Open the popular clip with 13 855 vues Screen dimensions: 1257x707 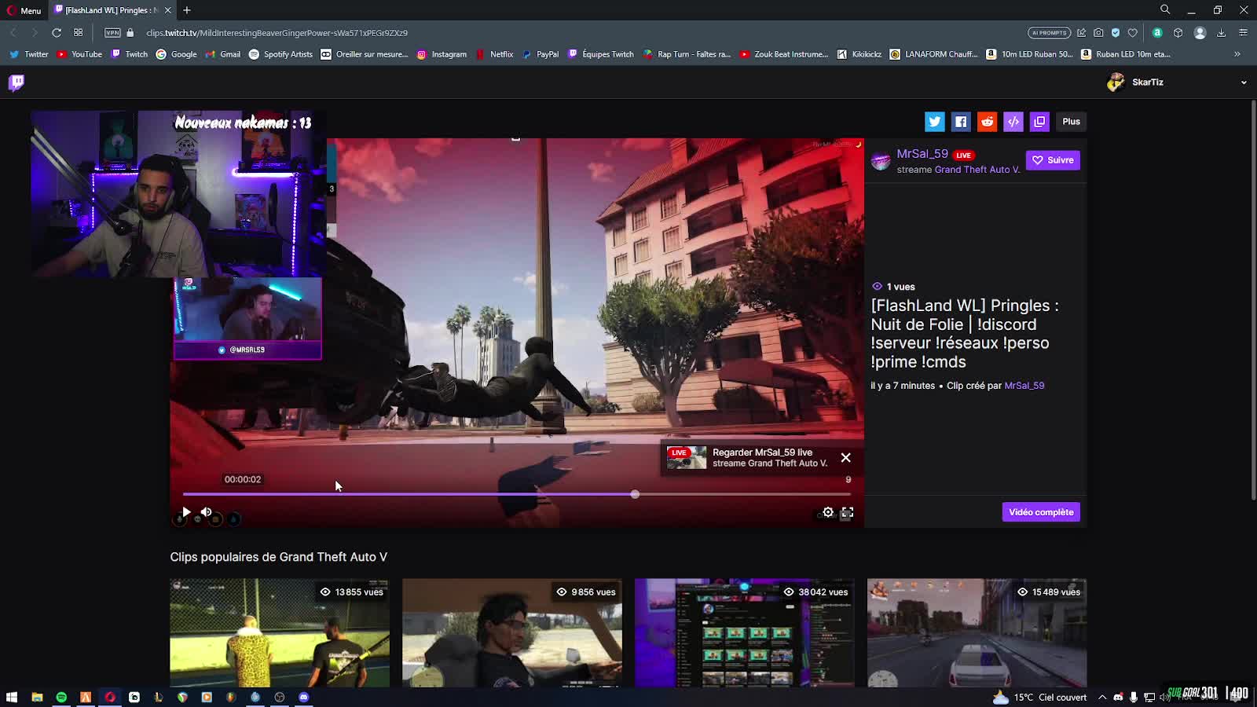[280, 633]
